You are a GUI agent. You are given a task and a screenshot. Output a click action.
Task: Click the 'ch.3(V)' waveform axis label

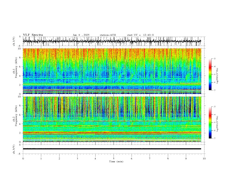click(x=14, y=149)
